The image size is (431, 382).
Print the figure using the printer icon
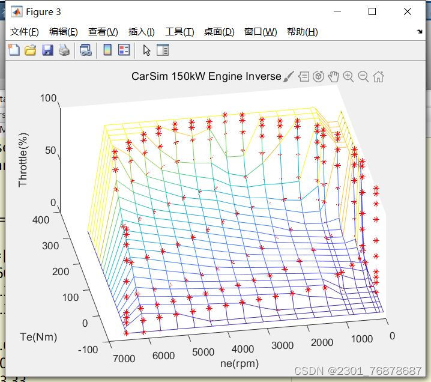(64, 50)
